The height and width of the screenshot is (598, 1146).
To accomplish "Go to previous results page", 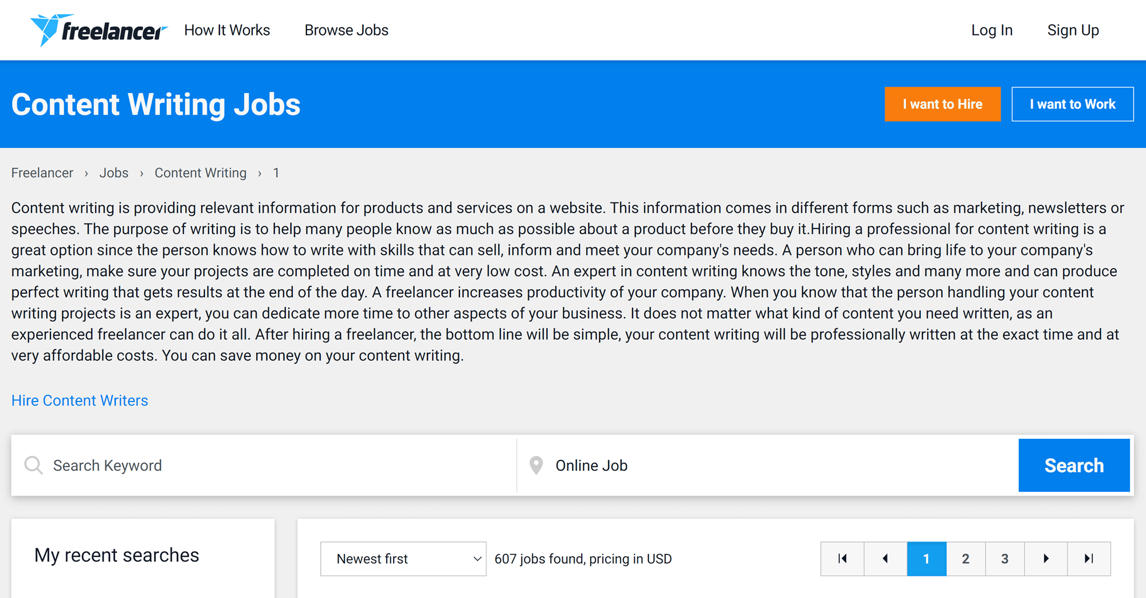I will click(x=885, y=558).
